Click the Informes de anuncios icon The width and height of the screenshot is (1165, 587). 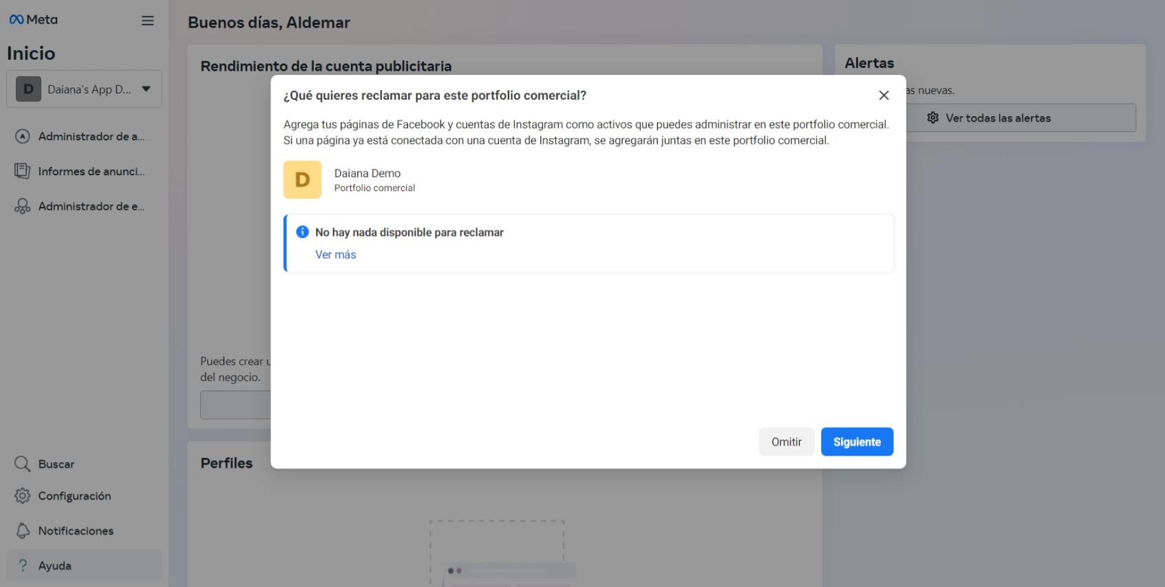[x=23, y=171]
